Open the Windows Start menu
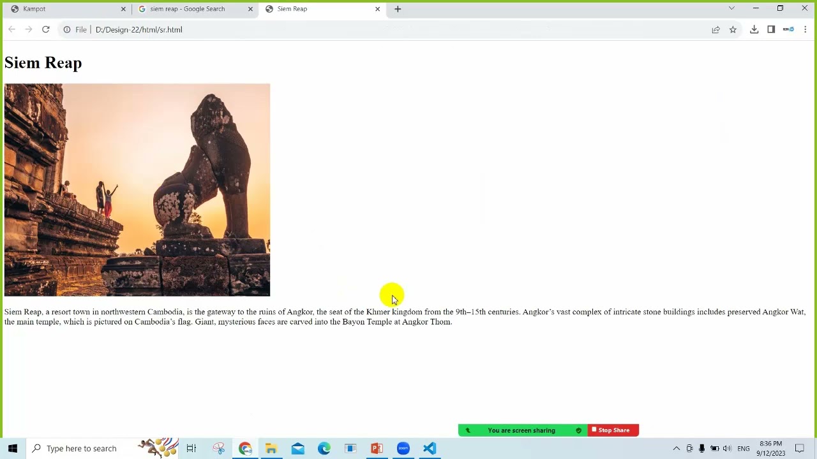 point(13,448)
